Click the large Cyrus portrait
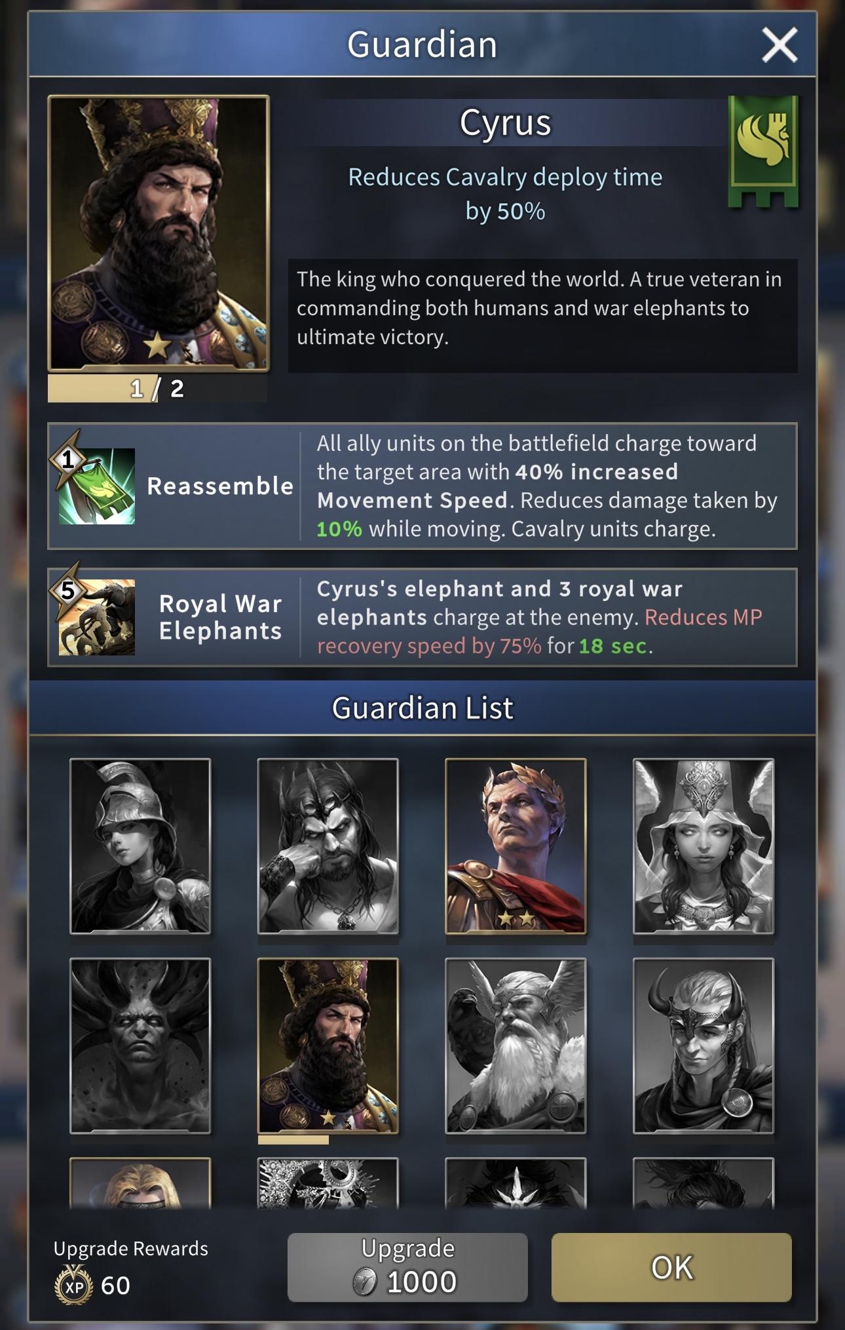 (x=159, y=233)
